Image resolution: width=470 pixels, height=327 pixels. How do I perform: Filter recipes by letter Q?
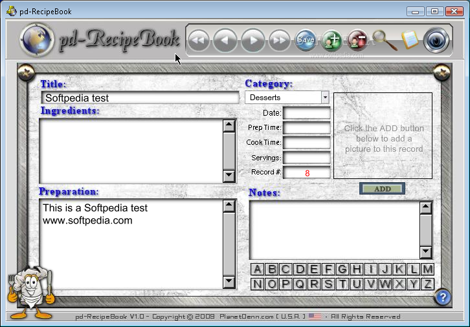tap(300, 284)
